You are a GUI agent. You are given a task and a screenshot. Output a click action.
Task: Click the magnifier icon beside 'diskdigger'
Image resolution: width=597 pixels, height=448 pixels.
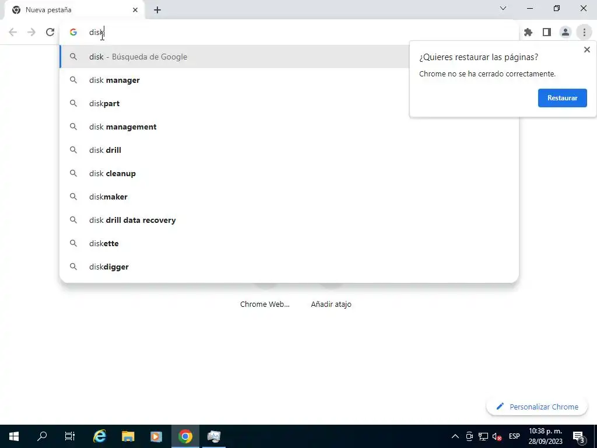coord(73,267)
